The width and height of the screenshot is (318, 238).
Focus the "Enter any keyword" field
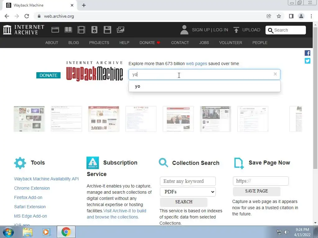point(188,181)
